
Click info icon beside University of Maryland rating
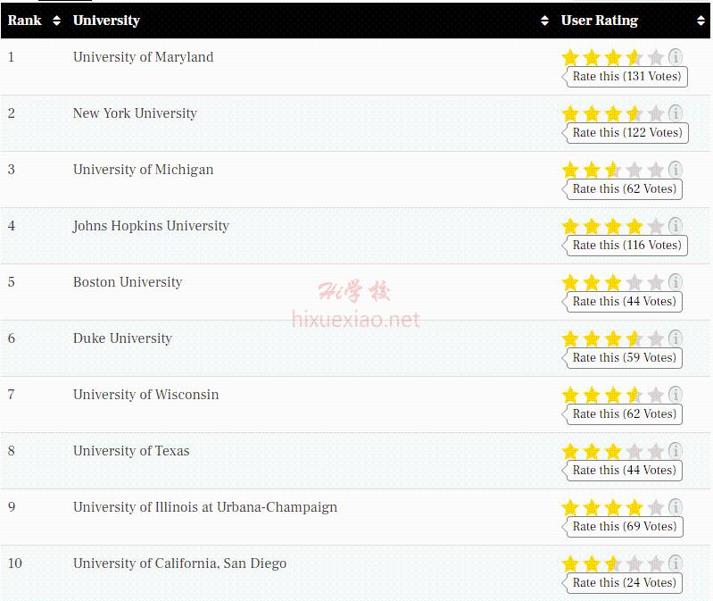coord(676,57)
